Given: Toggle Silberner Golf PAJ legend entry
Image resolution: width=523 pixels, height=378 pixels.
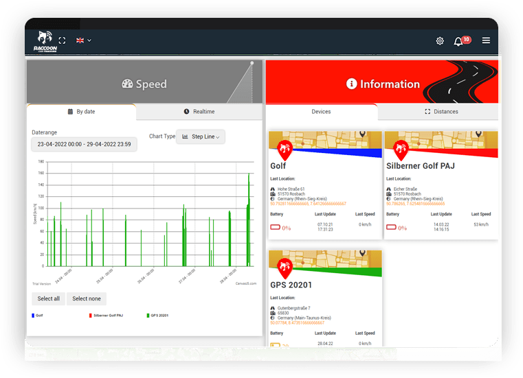Looking at the screenshot, I should point(105,316).
